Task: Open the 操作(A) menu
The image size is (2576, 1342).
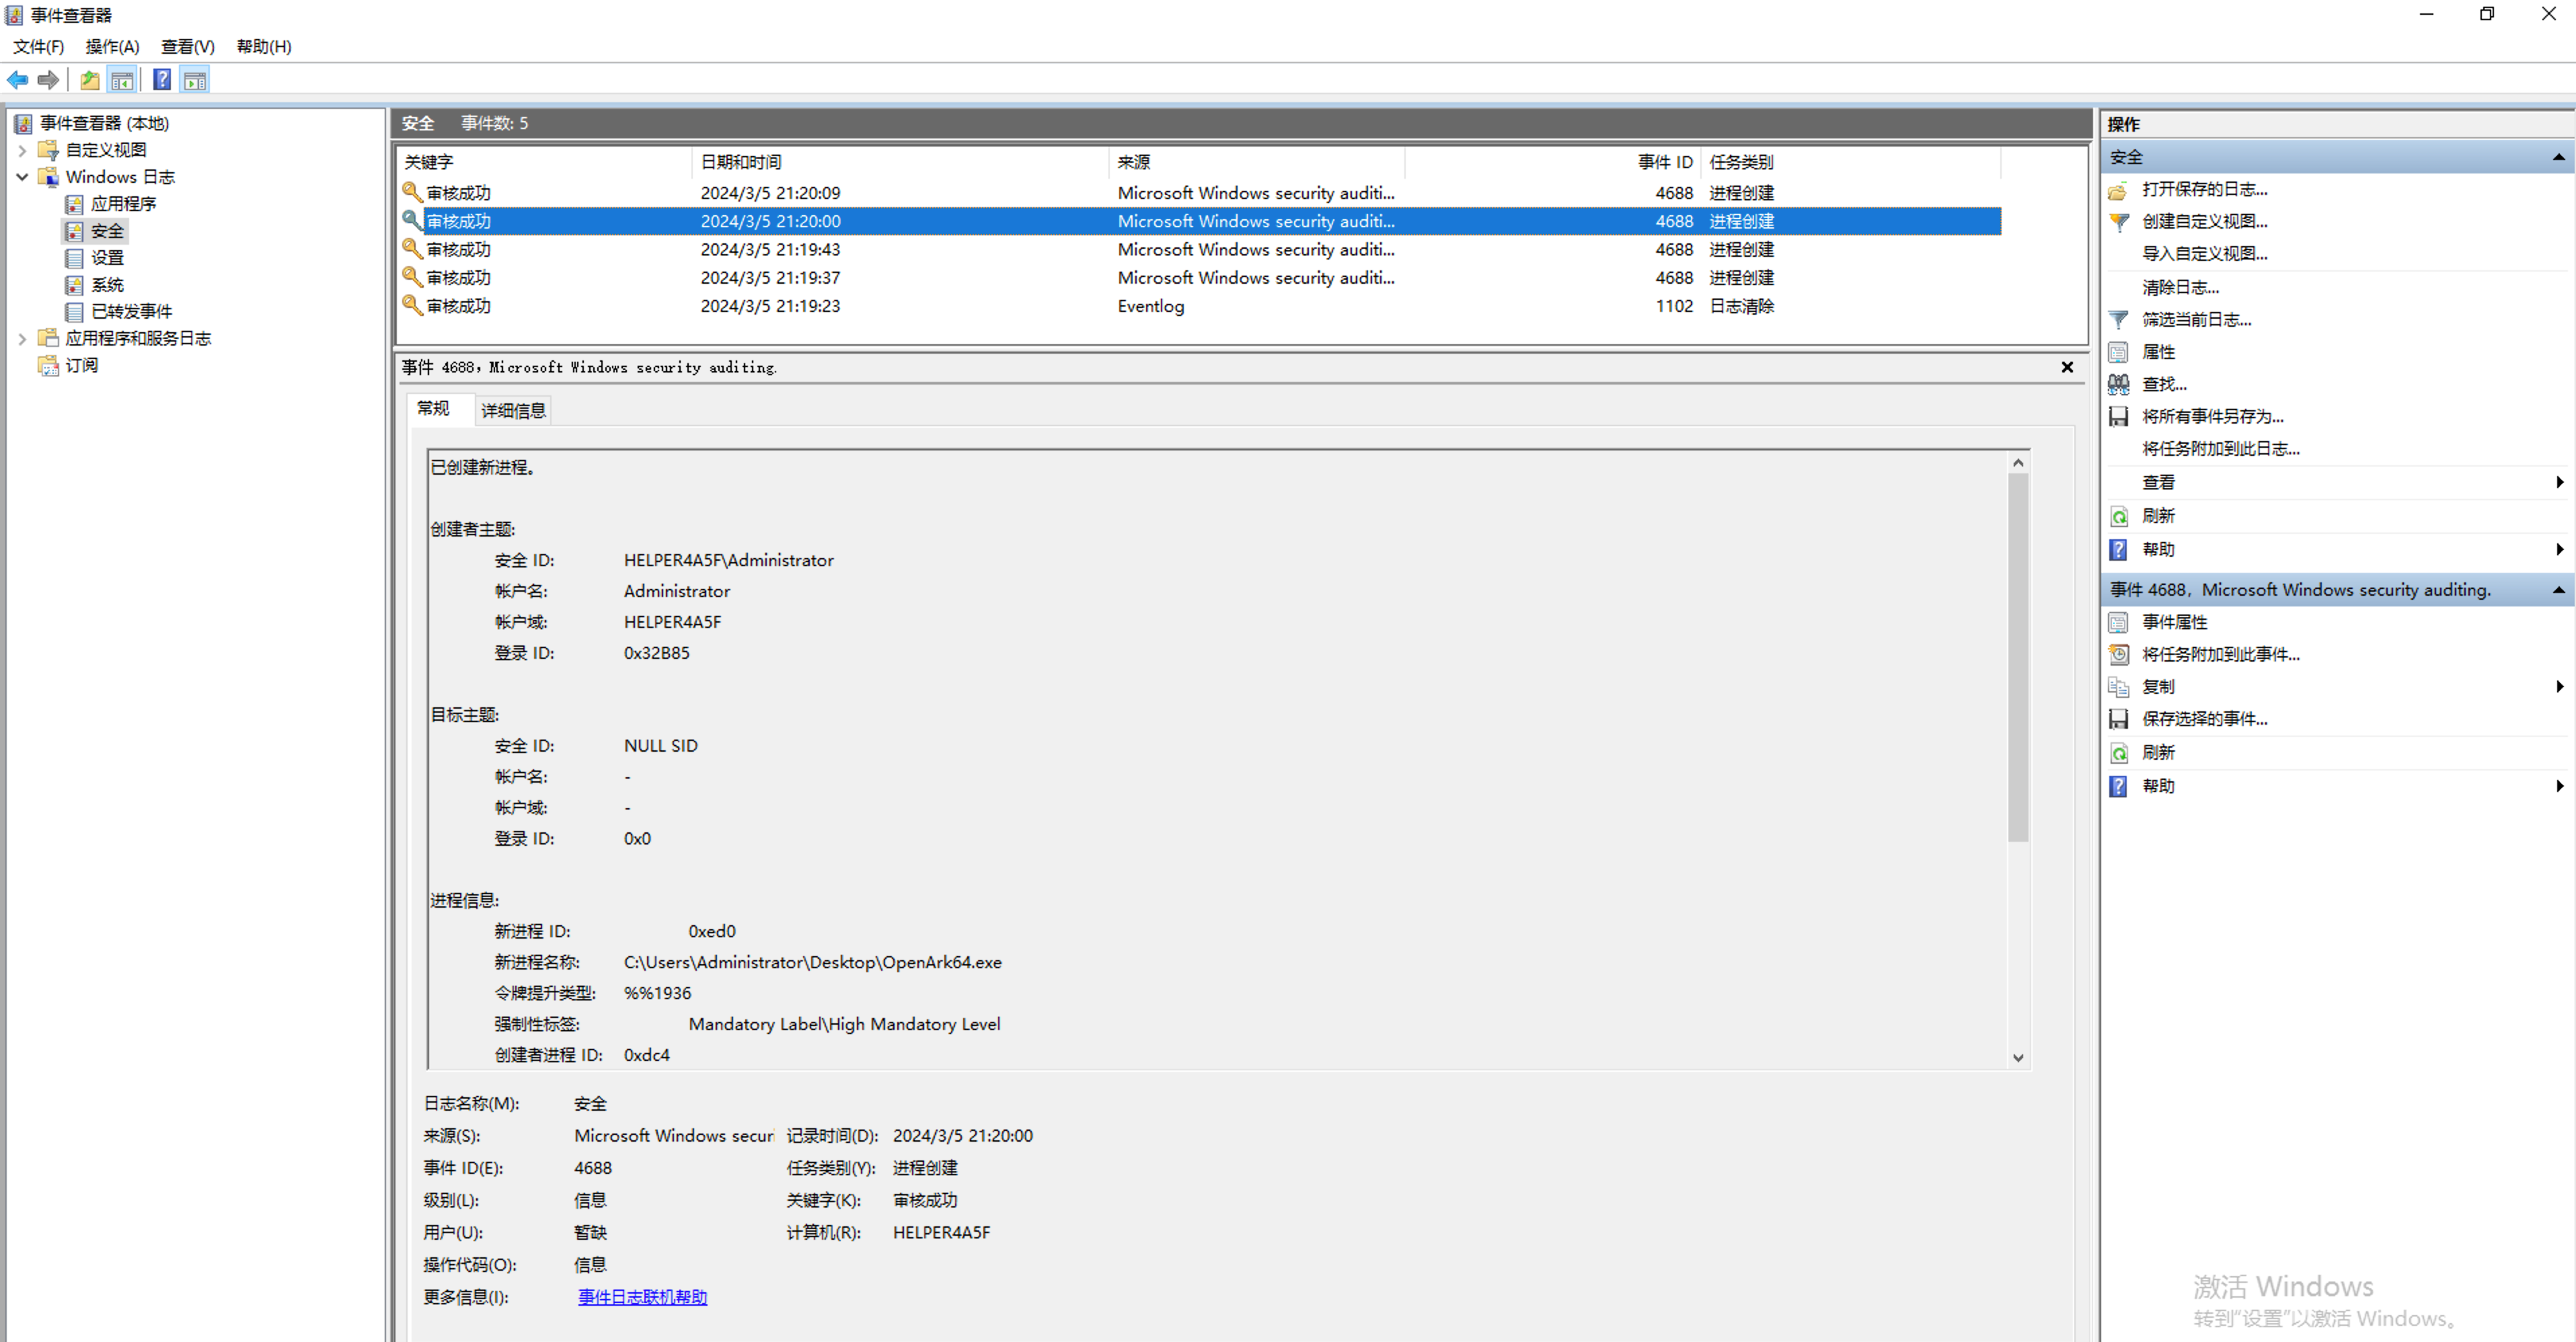Action: [112, 47]
